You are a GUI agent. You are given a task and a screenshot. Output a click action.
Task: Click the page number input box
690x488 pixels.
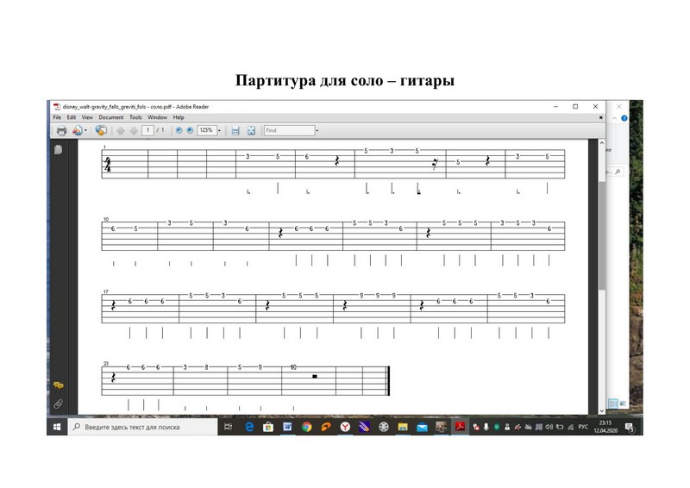pos(147,130)
